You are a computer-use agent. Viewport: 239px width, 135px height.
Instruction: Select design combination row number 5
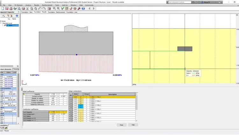[102, 105]
